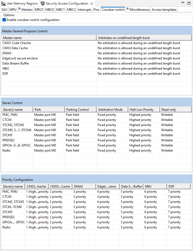193x251 pixels.
Task: Minimize the view panel
Action: tap(183, 3)
